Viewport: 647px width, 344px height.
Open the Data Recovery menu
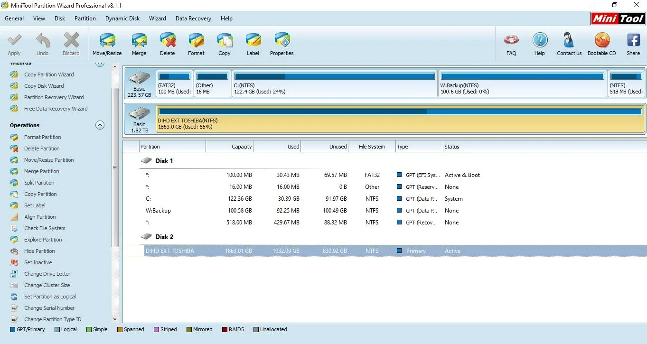193,19
